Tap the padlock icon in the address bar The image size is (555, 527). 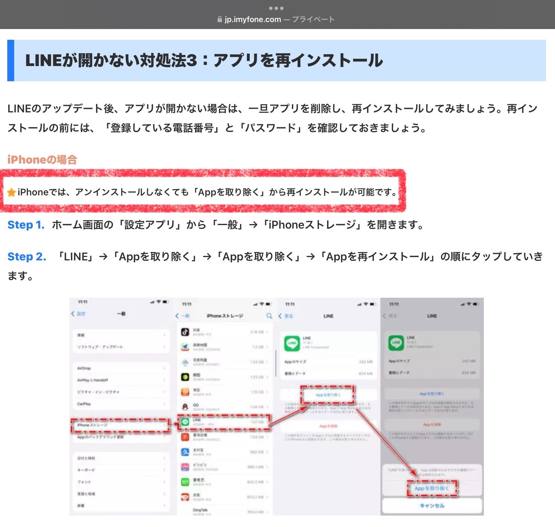click(220, 19)
